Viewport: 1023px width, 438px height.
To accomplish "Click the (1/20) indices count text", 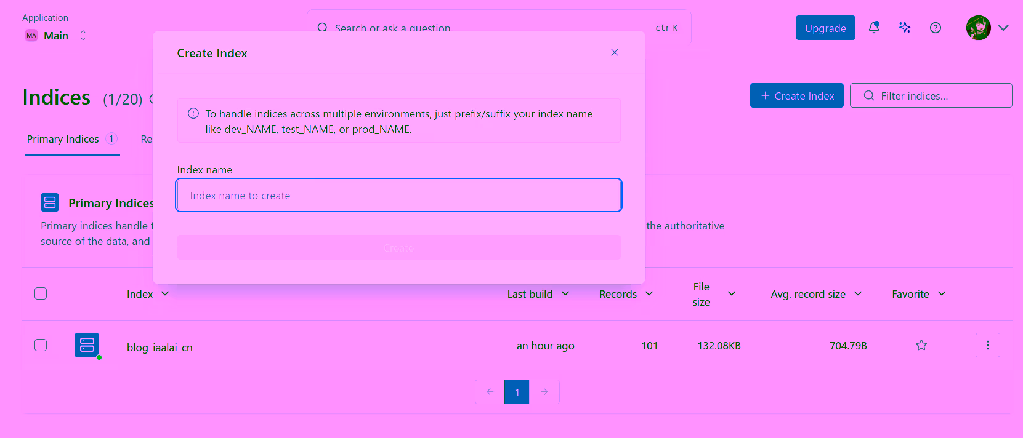I will 123,99.
